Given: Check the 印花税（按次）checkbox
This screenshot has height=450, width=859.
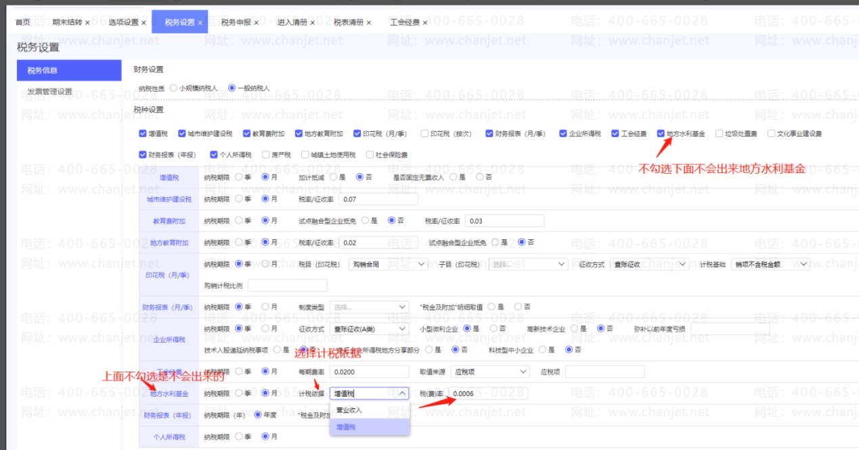Looking at the screenshot, I should [x=424, y=134].
